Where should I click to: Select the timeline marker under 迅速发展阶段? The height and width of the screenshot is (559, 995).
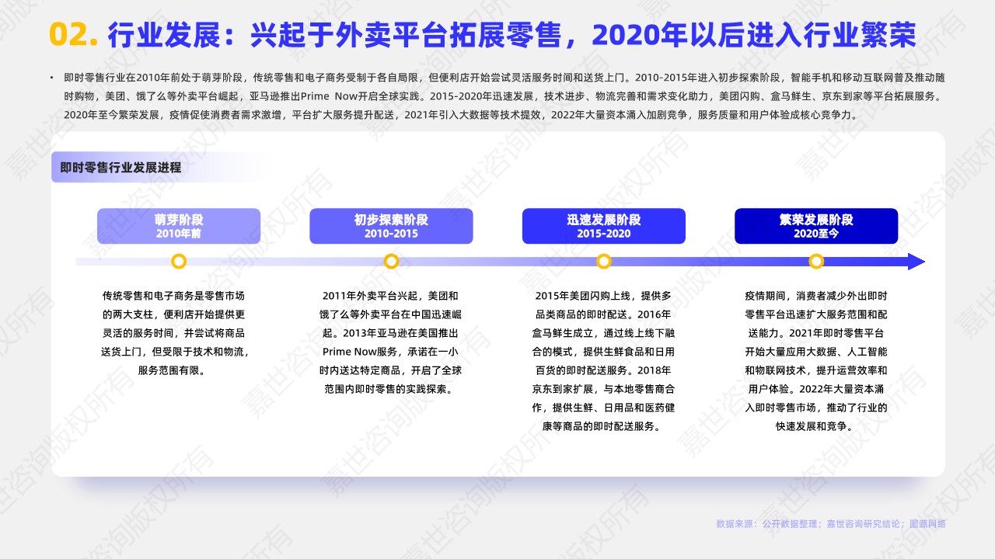pos(604,262)
